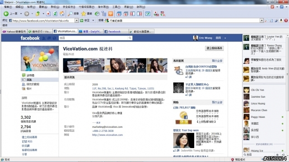Click the browser address bar URL field
The image size is (289, 162).
(x=43, y=21)
